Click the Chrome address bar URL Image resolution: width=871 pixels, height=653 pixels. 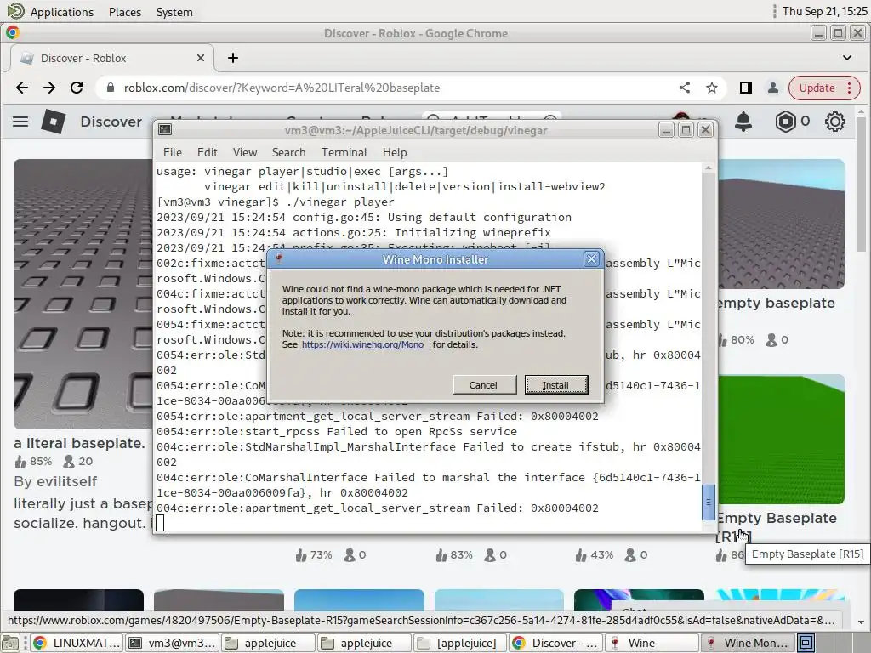tap(282, 88)
